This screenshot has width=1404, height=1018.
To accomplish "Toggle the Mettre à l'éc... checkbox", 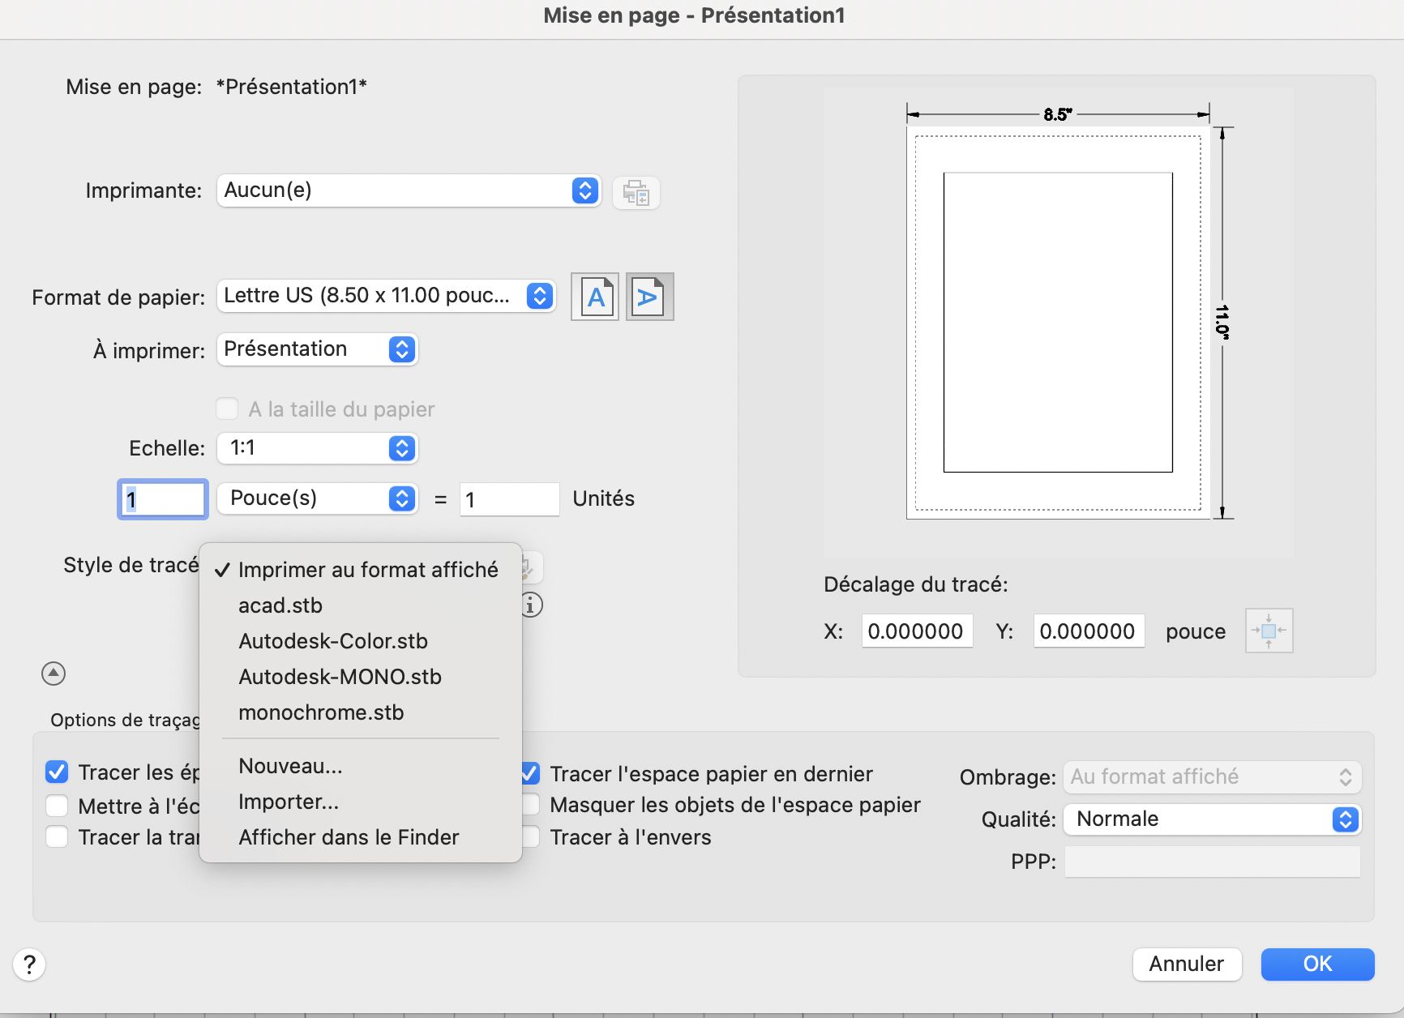I will pos(57,806).
